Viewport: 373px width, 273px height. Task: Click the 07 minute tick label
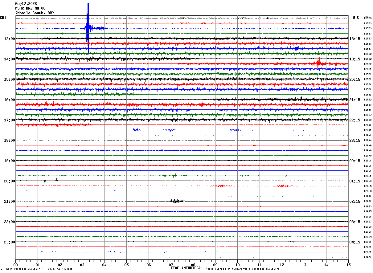pyautogui.click(x=171, y=265)
